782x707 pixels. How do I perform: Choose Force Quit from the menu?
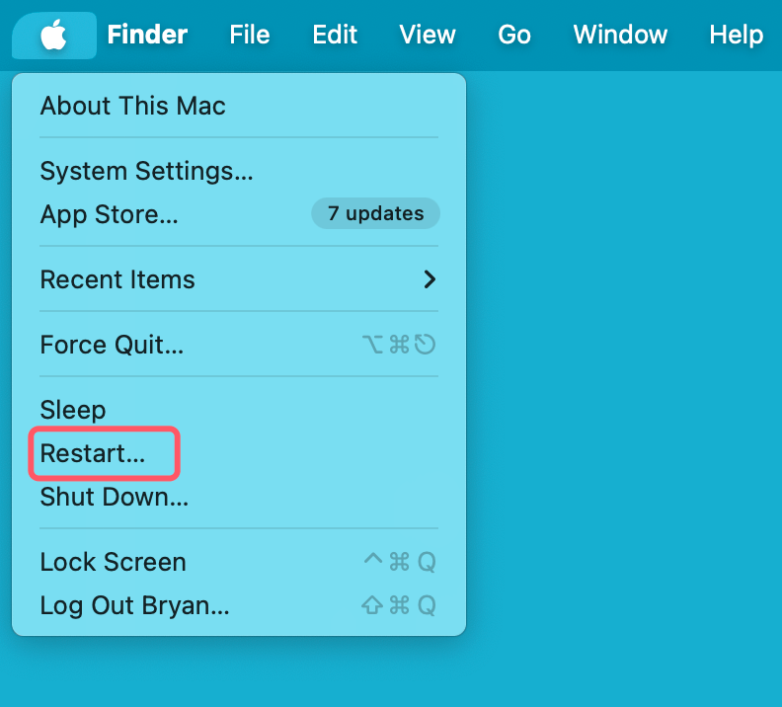point(112,345)
